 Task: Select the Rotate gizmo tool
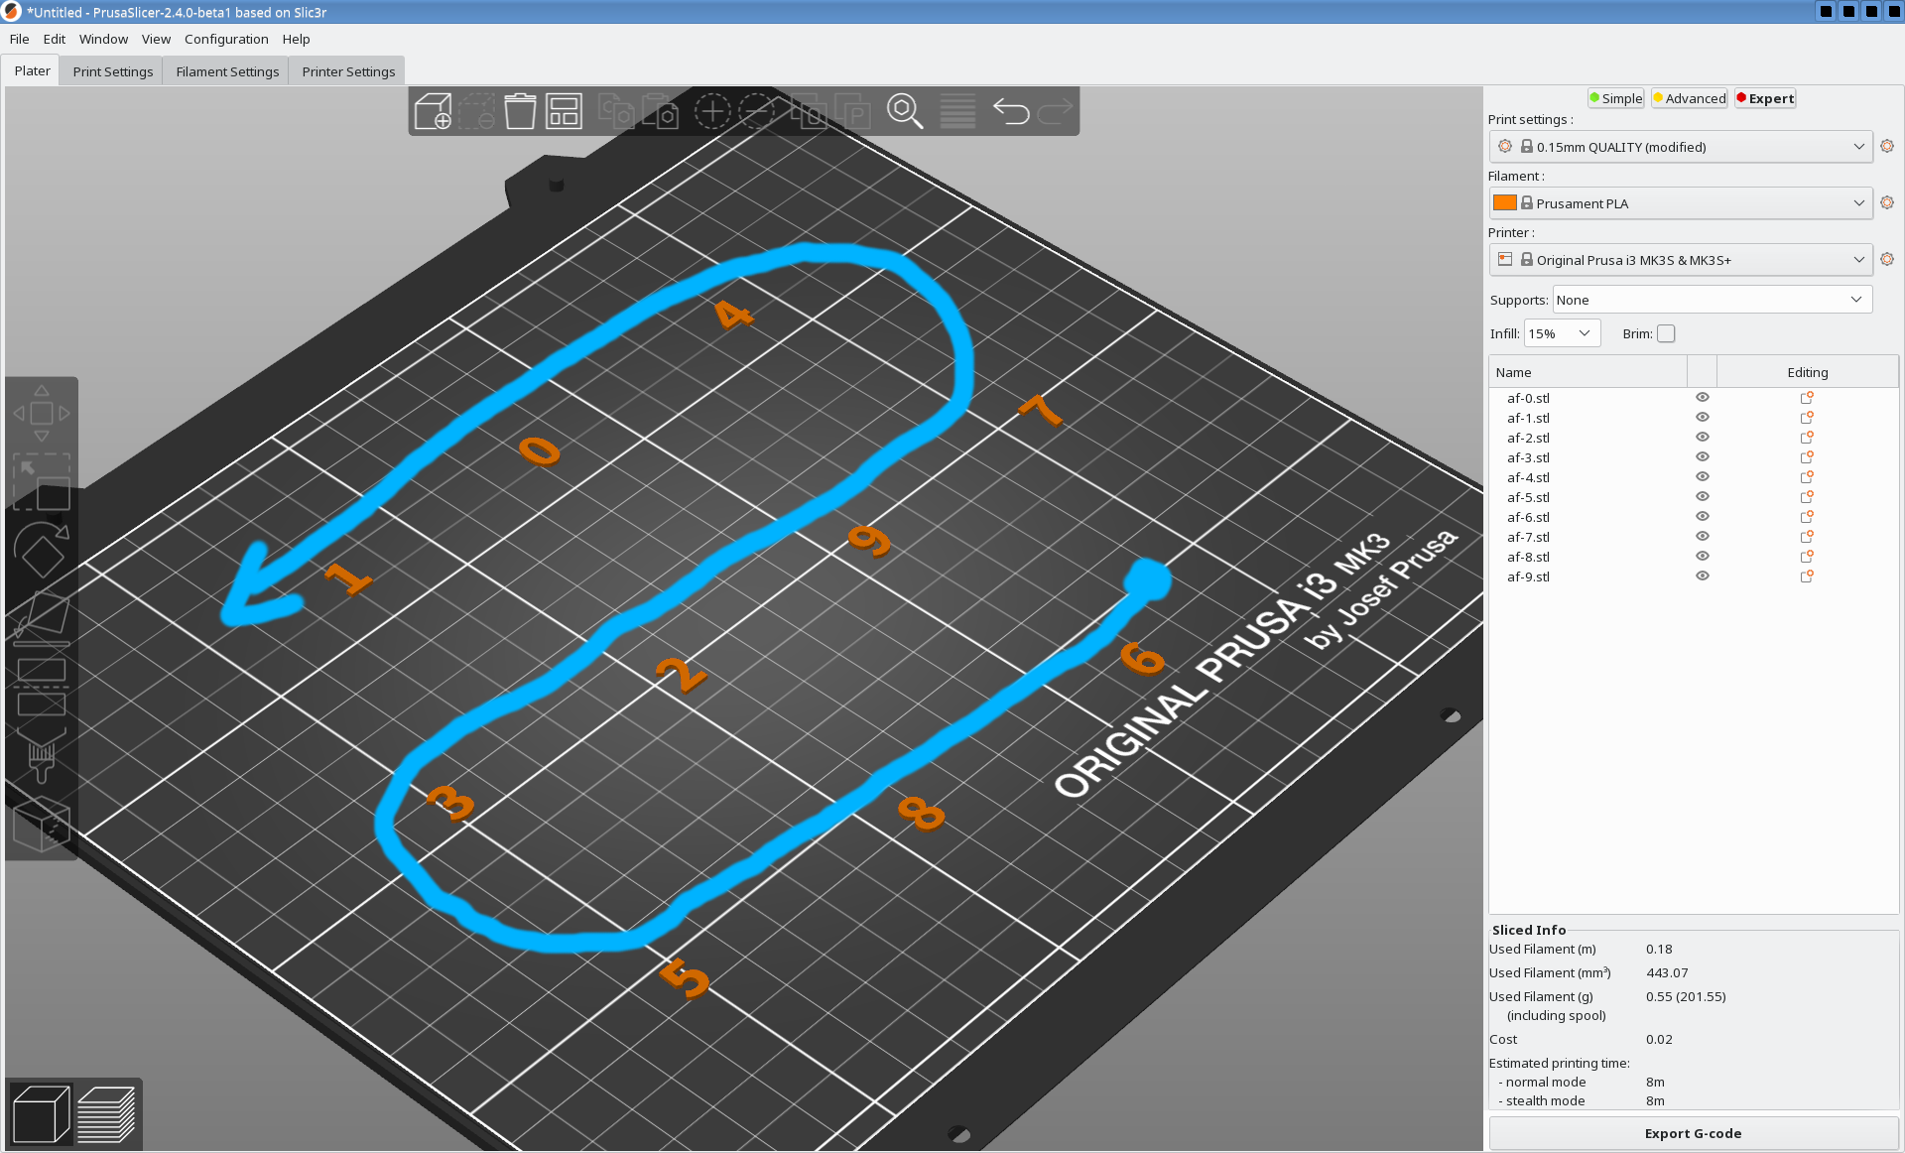pos(42,550)
